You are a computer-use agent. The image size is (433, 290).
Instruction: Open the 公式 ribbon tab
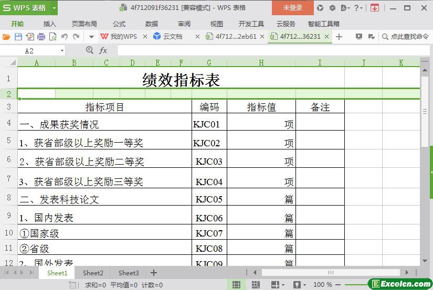119,24
